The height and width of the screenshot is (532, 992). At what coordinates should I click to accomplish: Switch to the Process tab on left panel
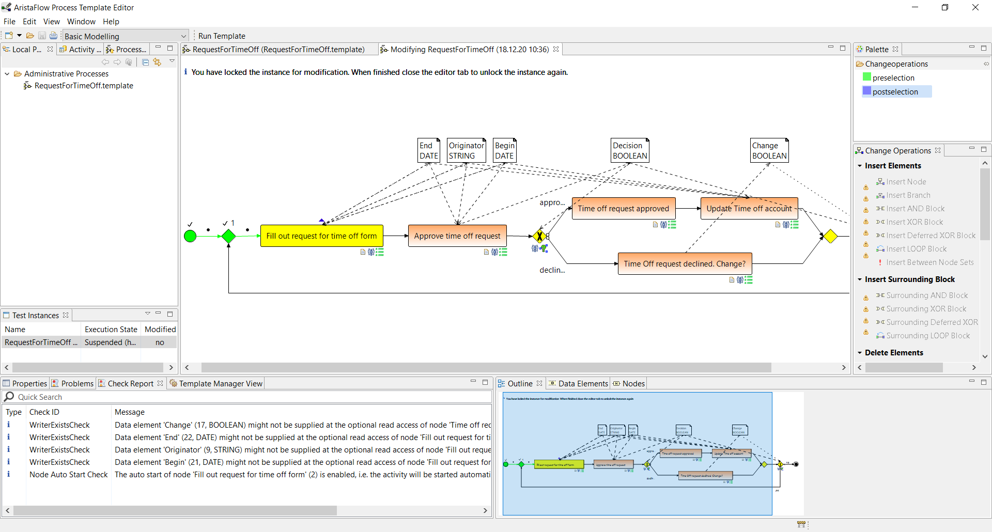click(x=127, y=49)
